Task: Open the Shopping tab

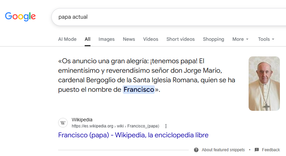Action: tap(214, 39)
